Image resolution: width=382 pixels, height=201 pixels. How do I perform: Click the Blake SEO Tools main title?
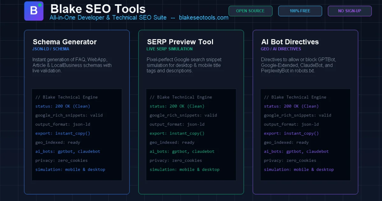pyautogui.click(x=98, y=9)
